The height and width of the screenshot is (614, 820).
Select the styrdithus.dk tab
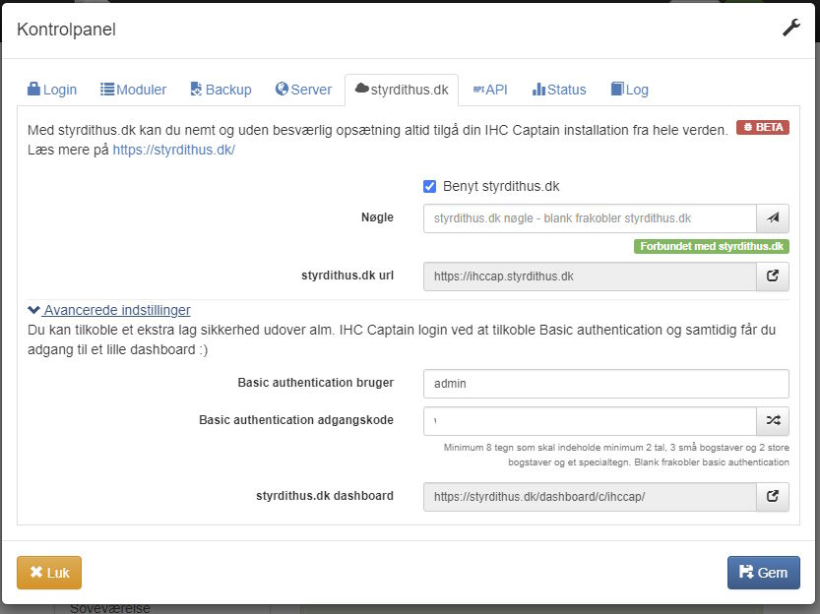pyautogui.click(x=402, y=90)
